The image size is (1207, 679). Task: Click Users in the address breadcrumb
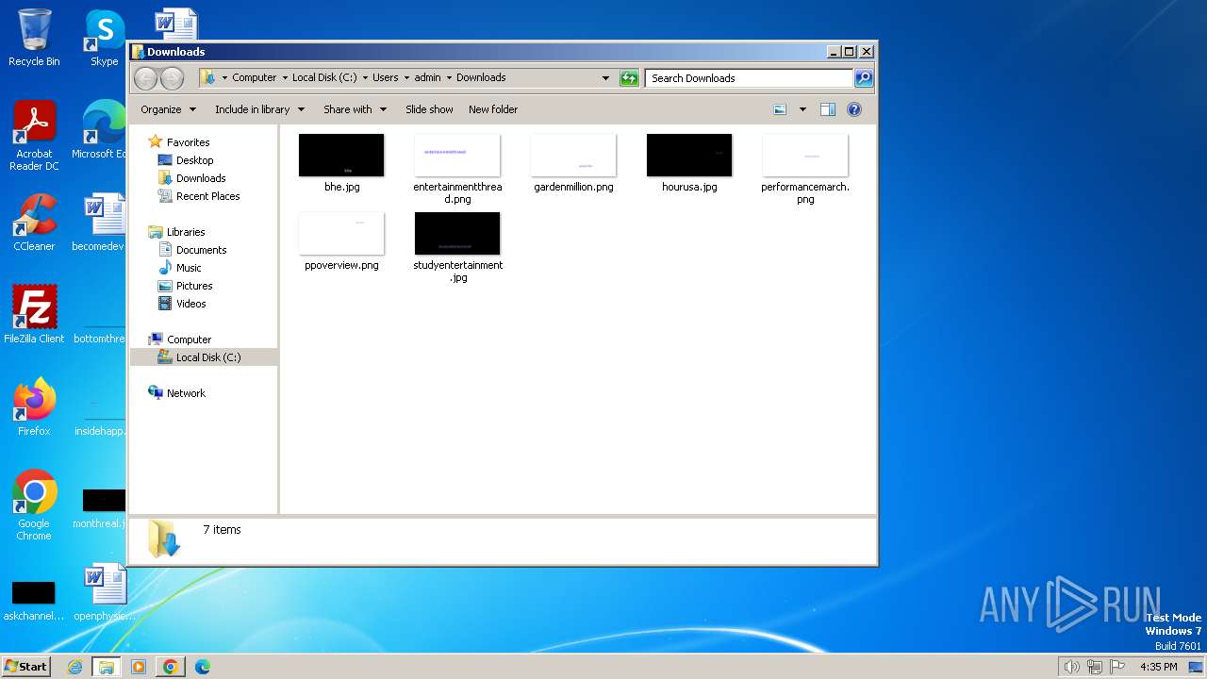click(385, 77)
